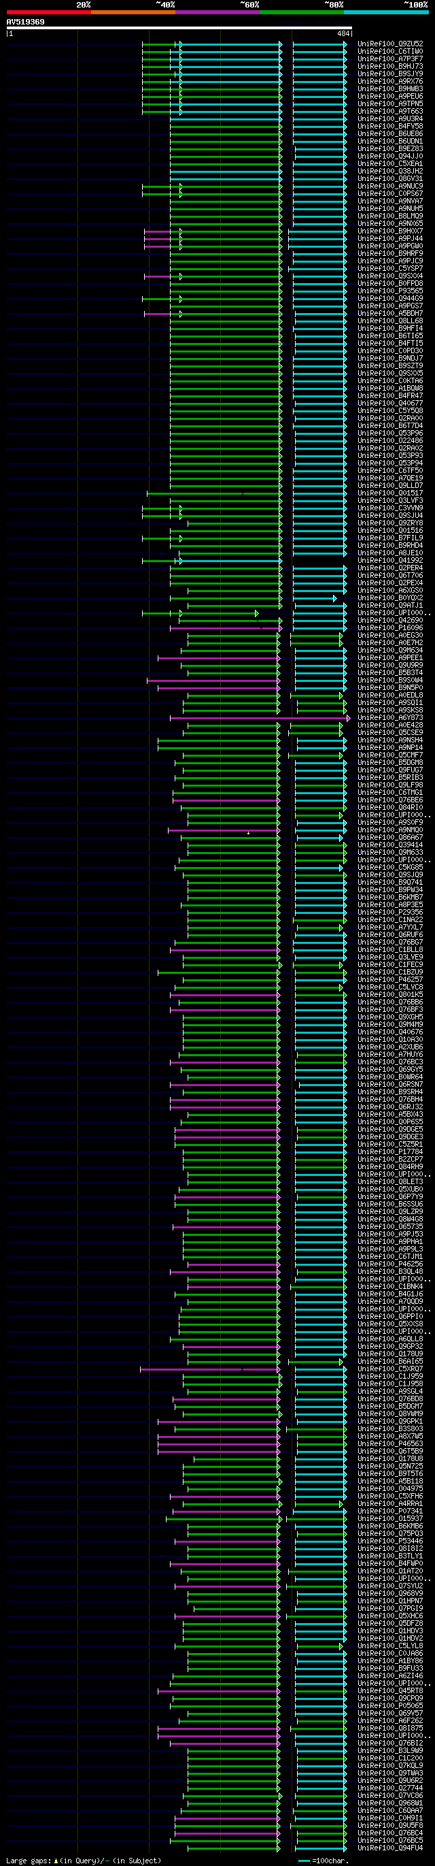Select the UniRef100_Q8I875 label
The height and width of the screenshot is (1866, 435).
point(390,1729)
